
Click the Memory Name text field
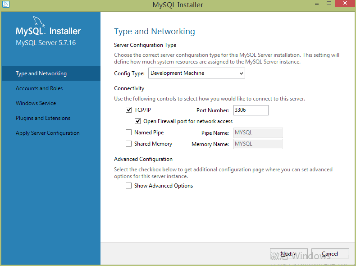coord(258,144)
